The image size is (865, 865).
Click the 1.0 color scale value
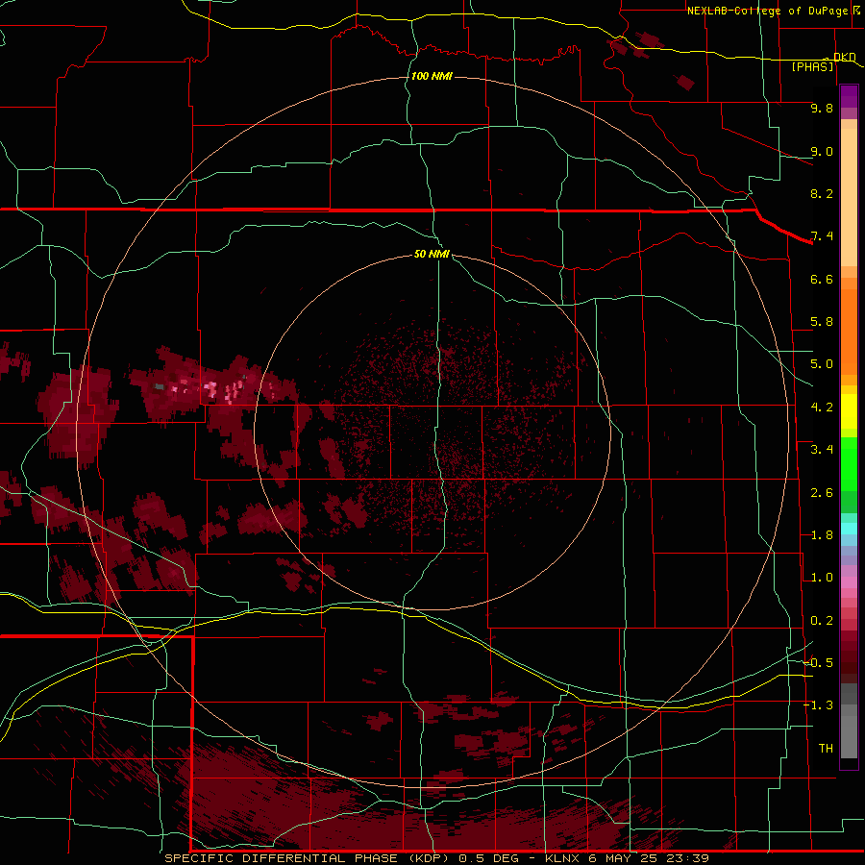822,578
